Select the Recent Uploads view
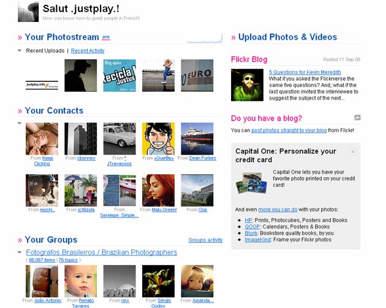 pos(45,51)
